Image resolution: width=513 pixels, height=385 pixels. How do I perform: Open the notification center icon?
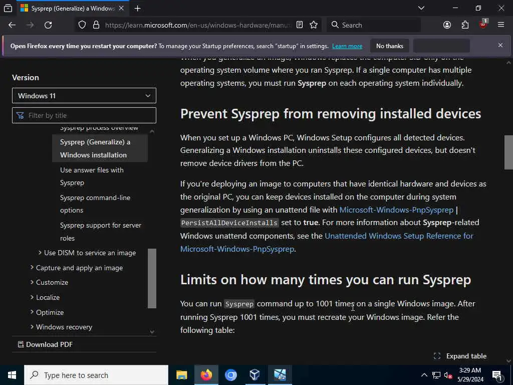497,375
